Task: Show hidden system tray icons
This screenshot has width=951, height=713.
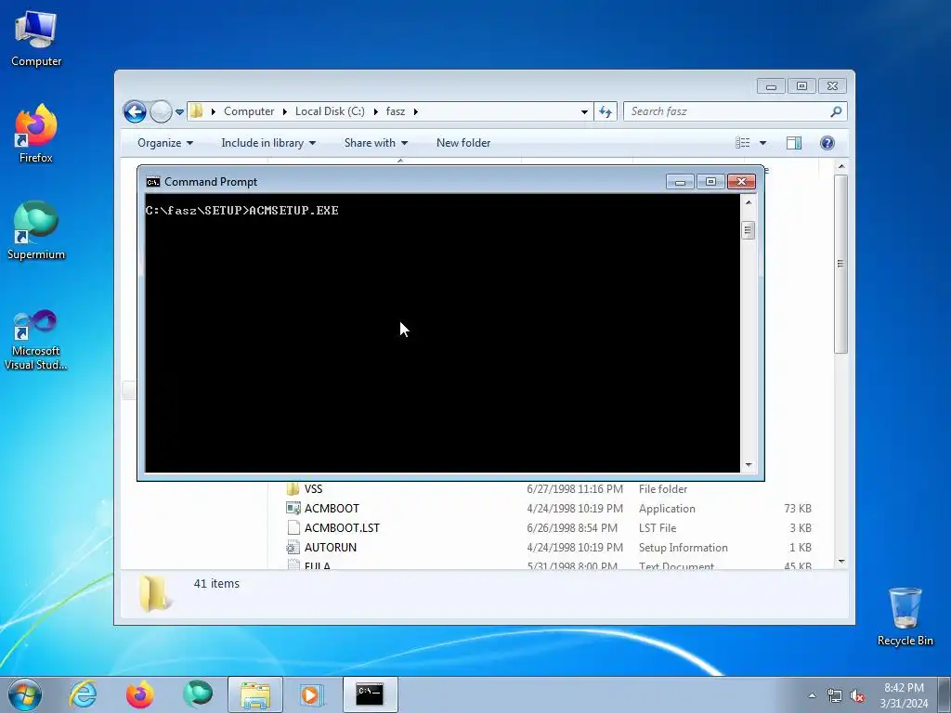Action: pos(812,695)
